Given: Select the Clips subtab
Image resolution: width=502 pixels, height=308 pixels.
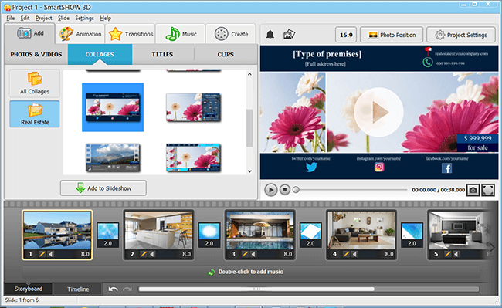Looking at the screenshot, I should (x=226, y=54).
